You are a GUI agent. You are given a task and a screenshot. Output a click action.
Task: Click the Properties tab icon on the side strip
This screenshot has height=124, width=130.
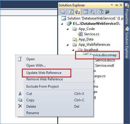127,6
